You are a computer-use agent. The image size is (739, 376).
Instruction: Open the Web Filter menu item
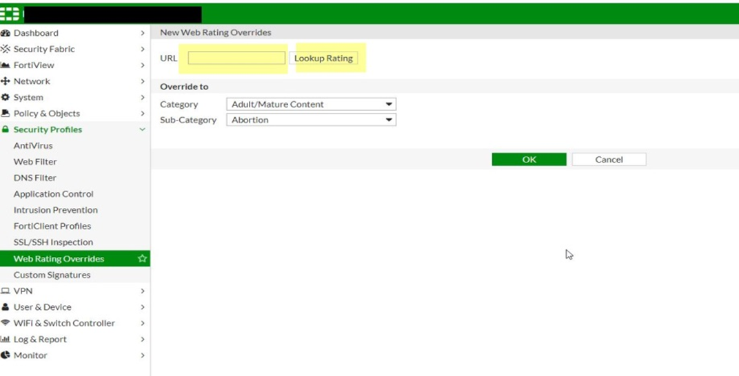35,162
